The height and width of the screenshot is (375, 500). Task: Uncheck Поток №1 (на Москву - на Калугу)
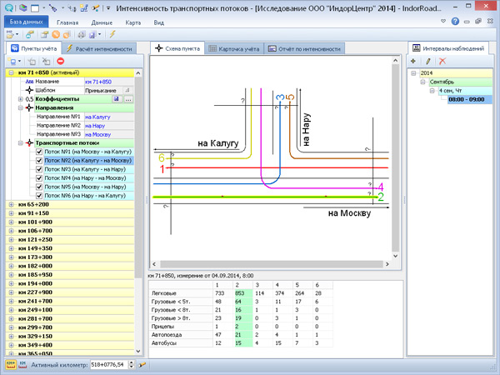39,152
